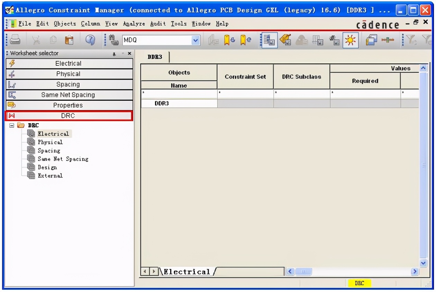Pin the Worksheet selector panel
The image size is (436, 292).
pos(114,54)
